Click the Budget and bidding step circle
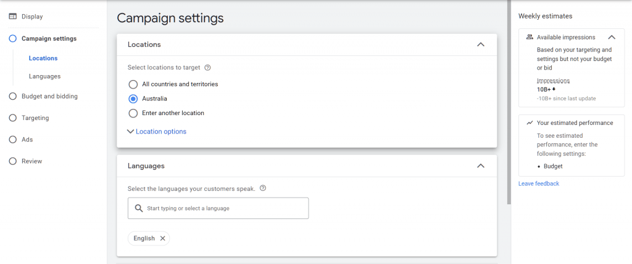 tap(13, 97)
